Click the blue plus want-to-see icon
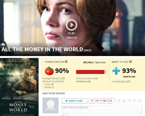 [116, 71]
